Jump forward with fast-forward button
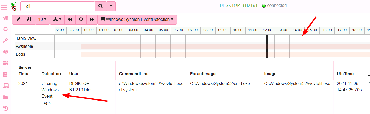The height and width of the screenshot is (114, 370). [x=92, y=20]
